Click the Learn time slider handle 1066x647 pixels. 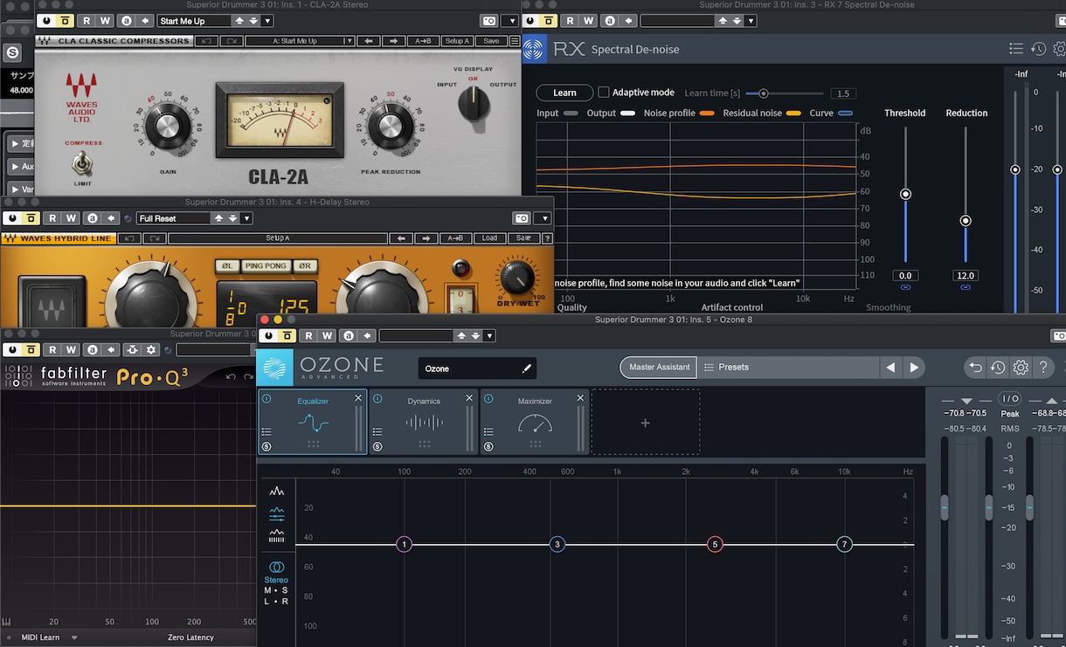[x=763, y=93]
